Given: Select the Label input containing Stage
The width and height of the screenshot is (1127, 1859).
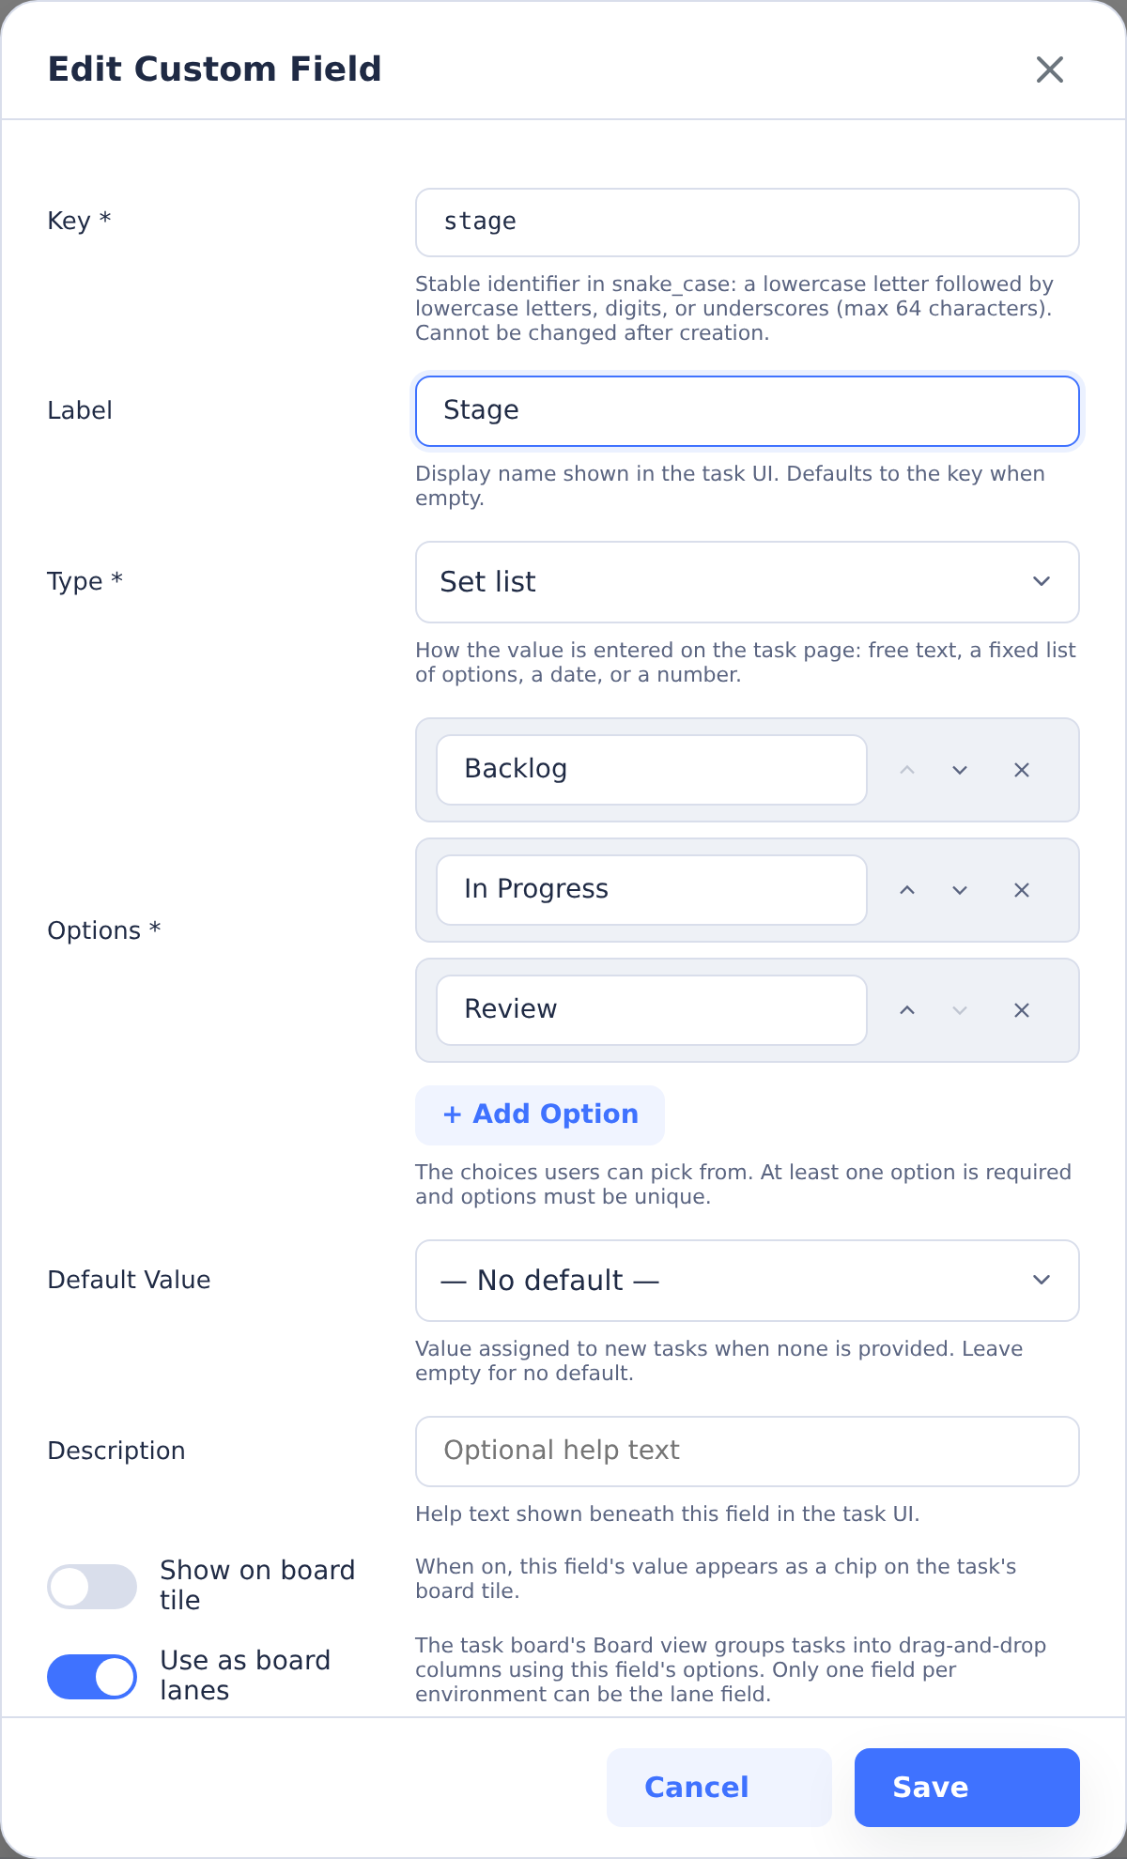Looking at the screenshot, I should 748,411.
